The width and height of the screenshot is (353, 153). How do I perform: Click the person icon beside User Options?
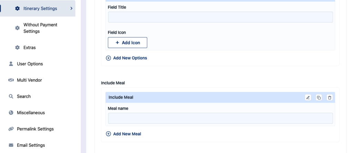tap(11, 64)
